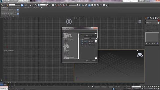This screenshot has height=90, width=160.
Task: Expand the Polygon Modeling panel arrow
Action: pyautogui.click(x=14, y=16)
